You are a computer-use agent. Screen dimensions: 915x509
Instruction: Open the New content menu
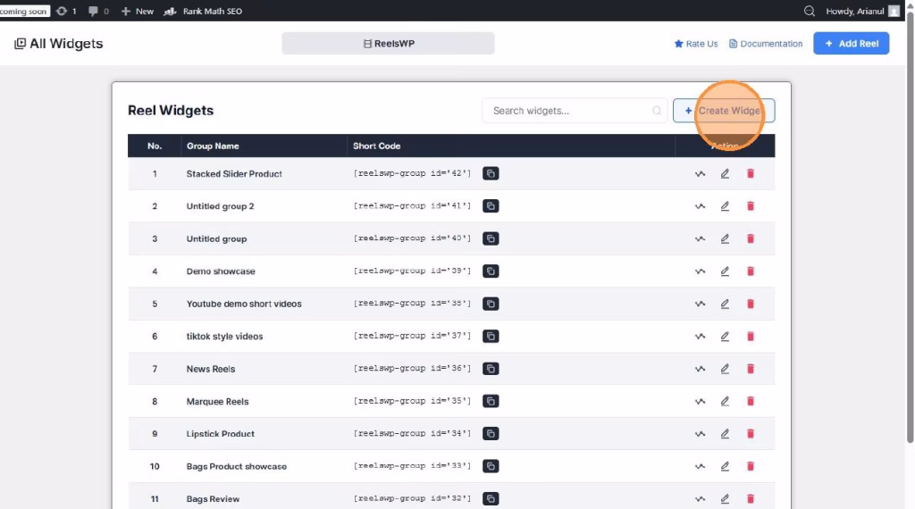click(138, 11)
